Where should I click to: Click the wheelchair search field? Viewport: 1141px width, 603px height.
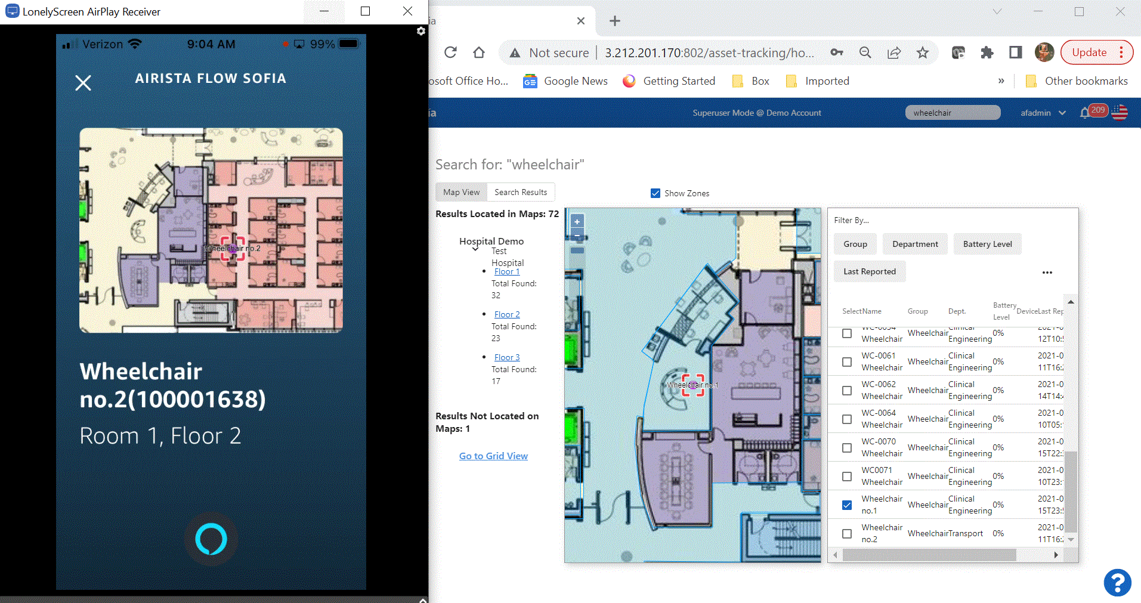click(x=953, y=113)
